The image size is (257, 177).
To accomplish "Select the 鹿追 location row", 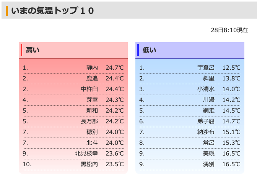I will click(73, 79).
